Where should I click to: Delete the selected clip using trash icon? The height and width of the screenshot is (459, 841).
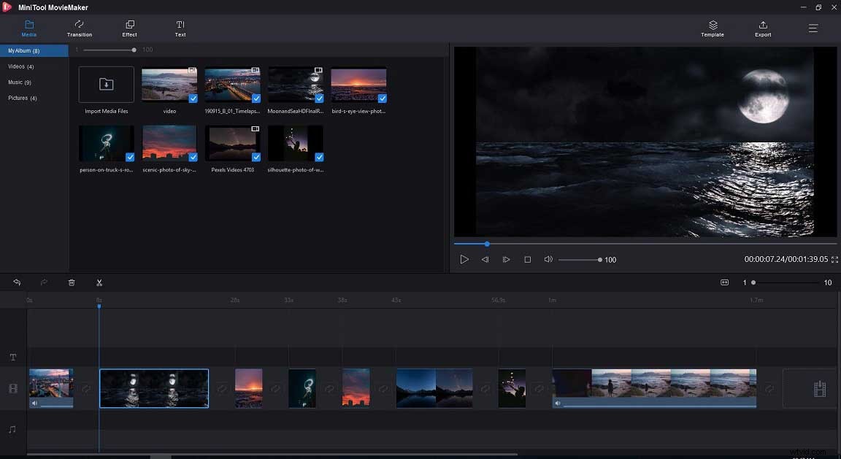tap(71, 282)
